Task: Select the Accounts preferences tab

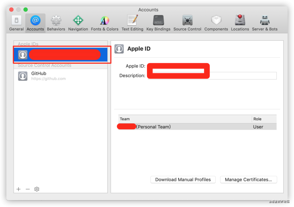Action: [35, 23]
